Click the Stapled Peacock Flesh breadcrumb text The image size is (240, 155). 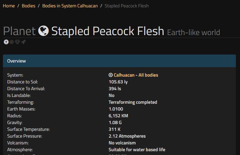point(126,6)
